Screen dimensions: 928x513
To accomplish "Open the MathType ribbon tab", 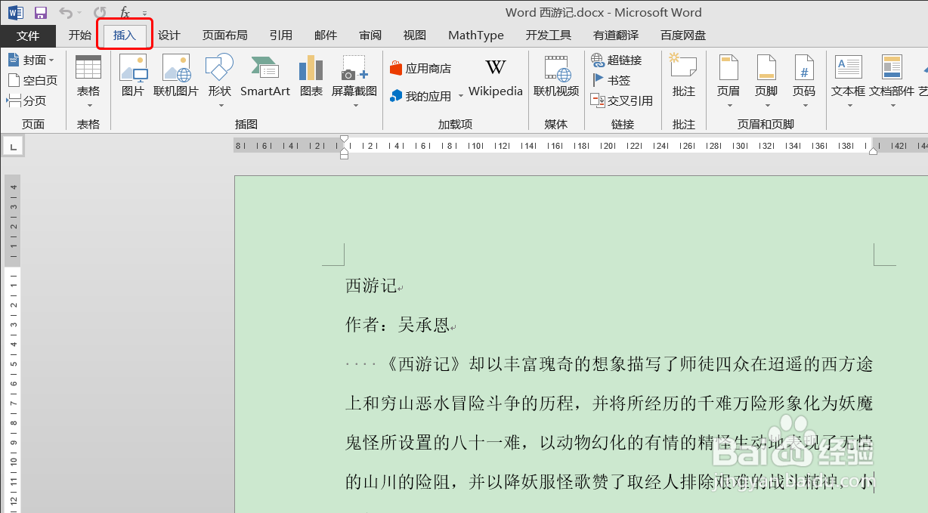I will (475, 35).
